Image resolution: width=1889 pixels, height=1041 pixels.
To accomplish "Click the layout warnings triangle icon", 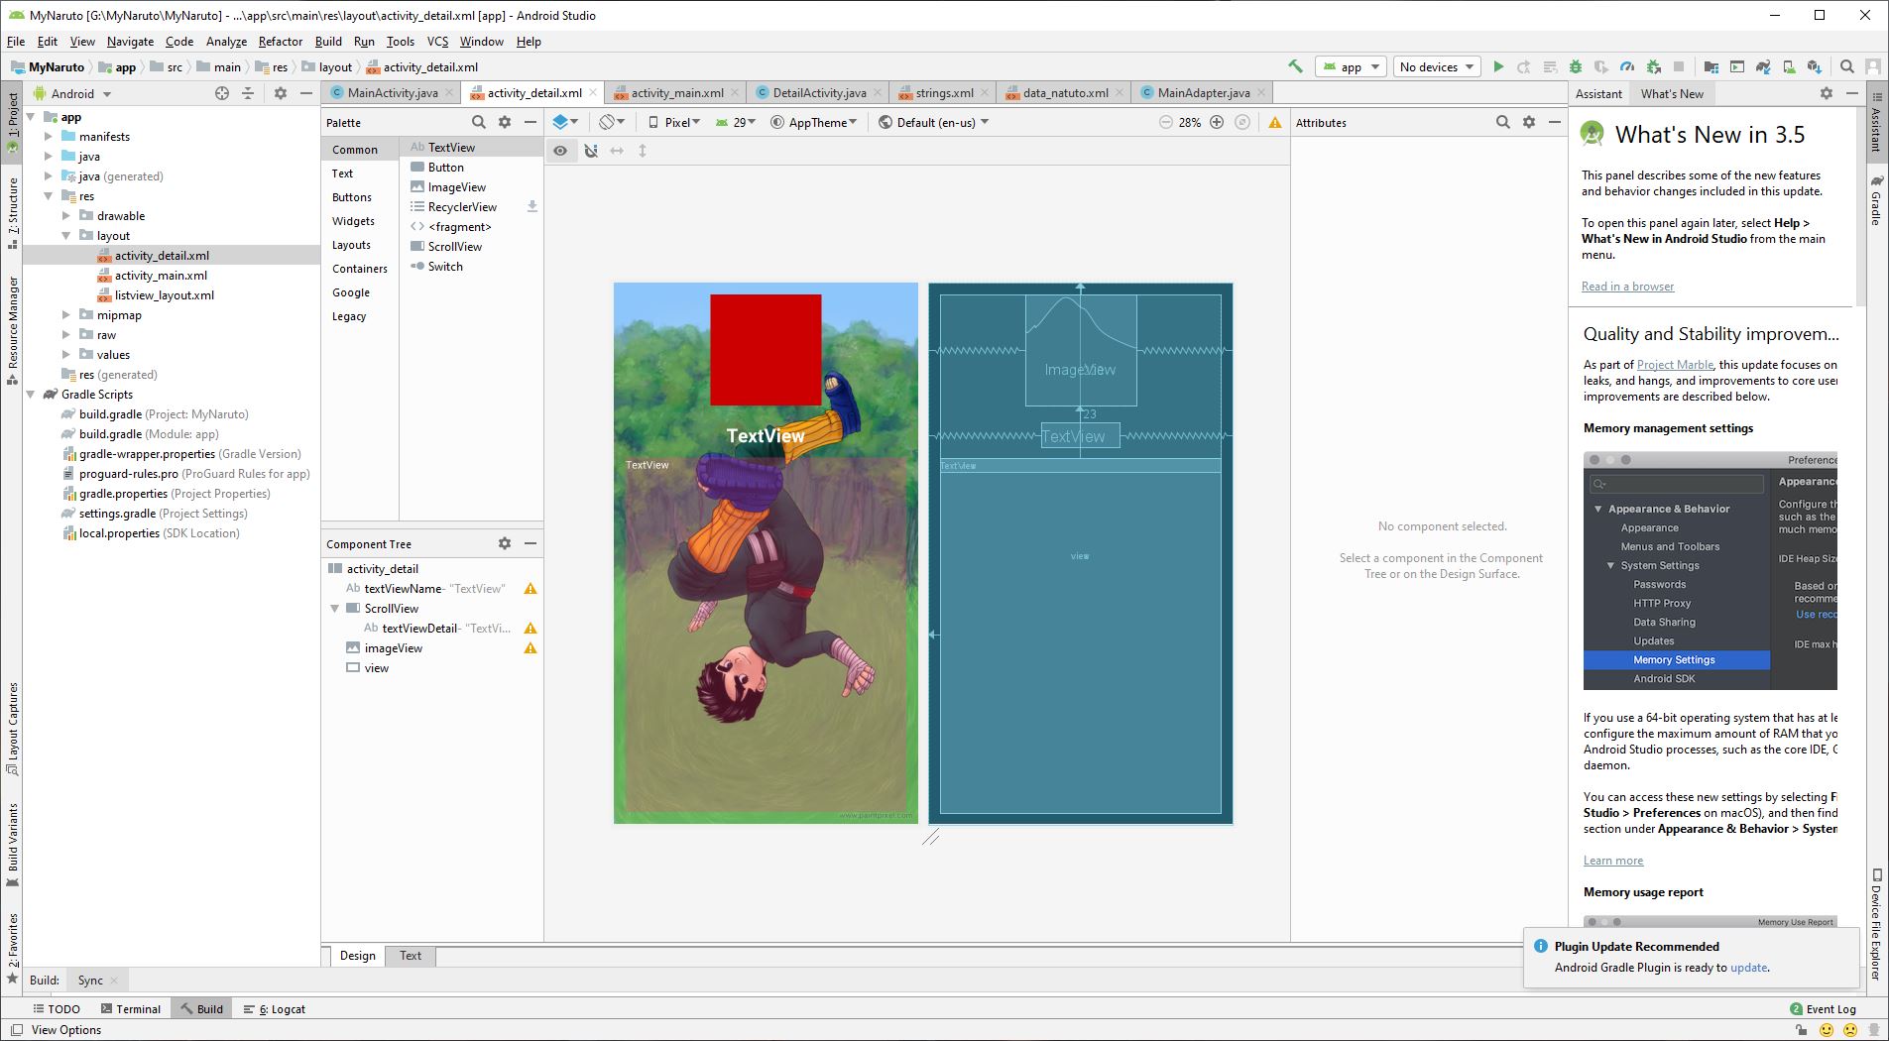I will [x=1275, y=122].
